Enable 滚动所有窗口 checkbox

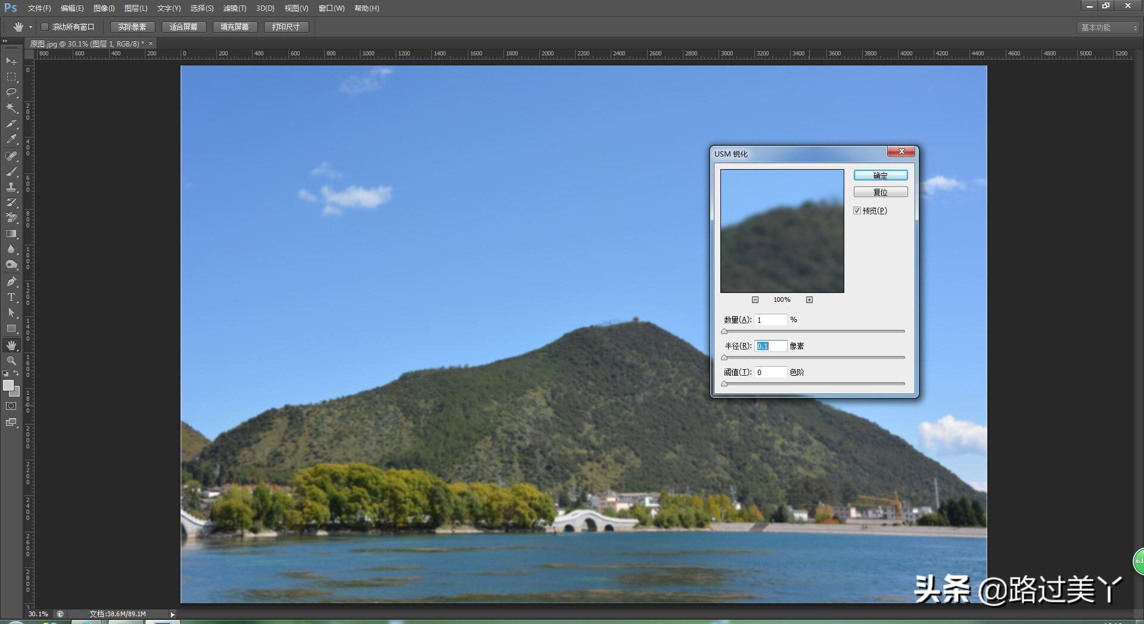45,27
